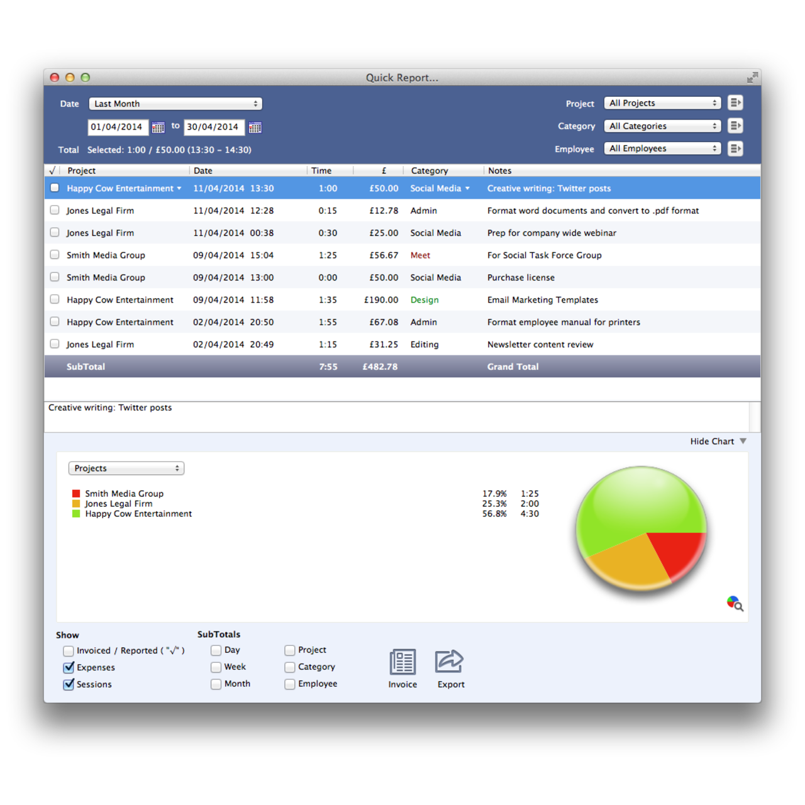Click the Invoice icon
Image resolution: width=805 pixels, height=805 pixels.
point(402,662)
